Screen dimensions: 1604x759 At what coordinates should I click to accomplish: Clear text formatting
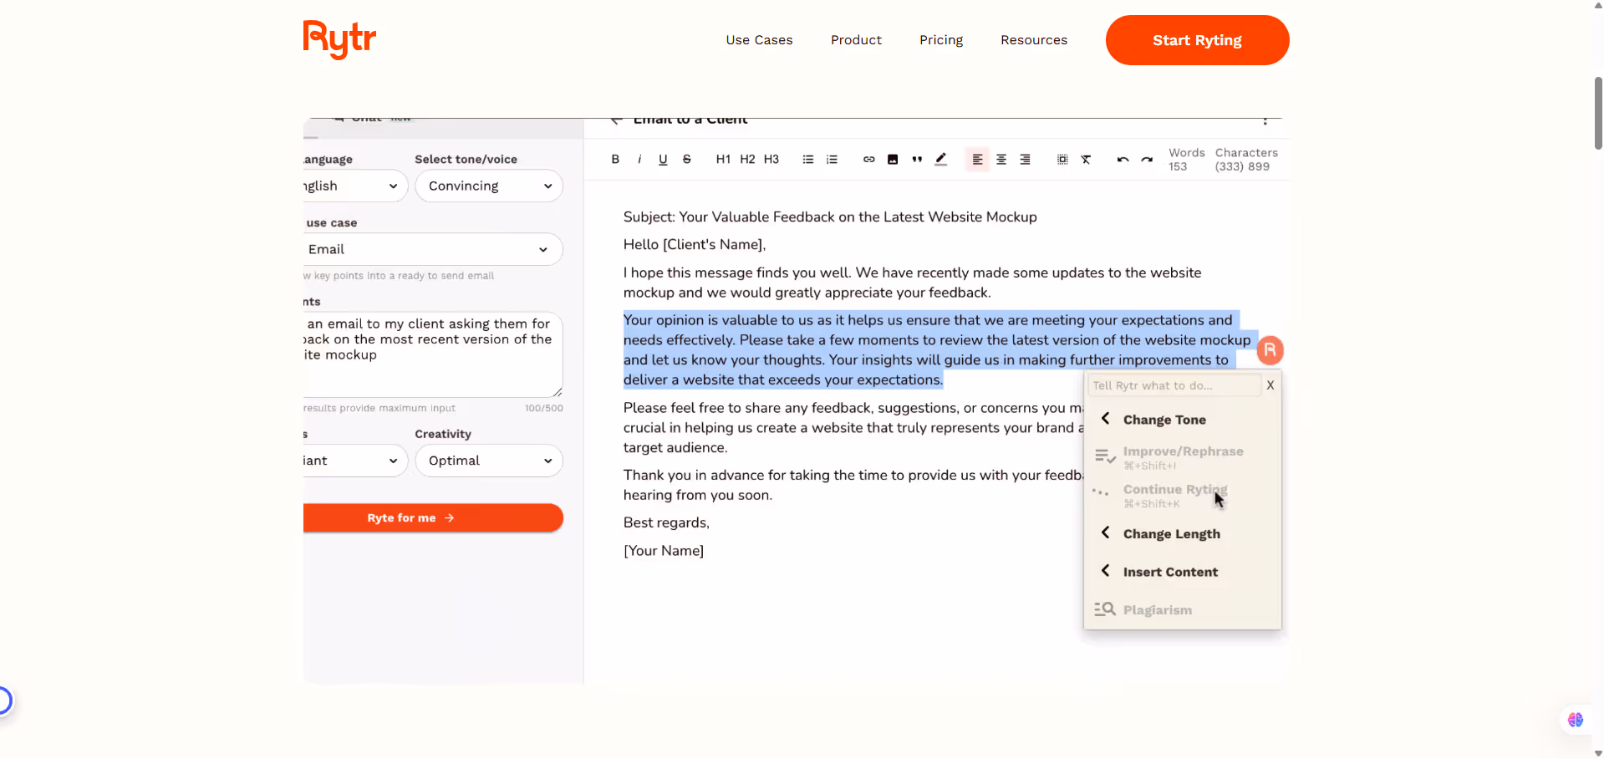coord(1087,159)
